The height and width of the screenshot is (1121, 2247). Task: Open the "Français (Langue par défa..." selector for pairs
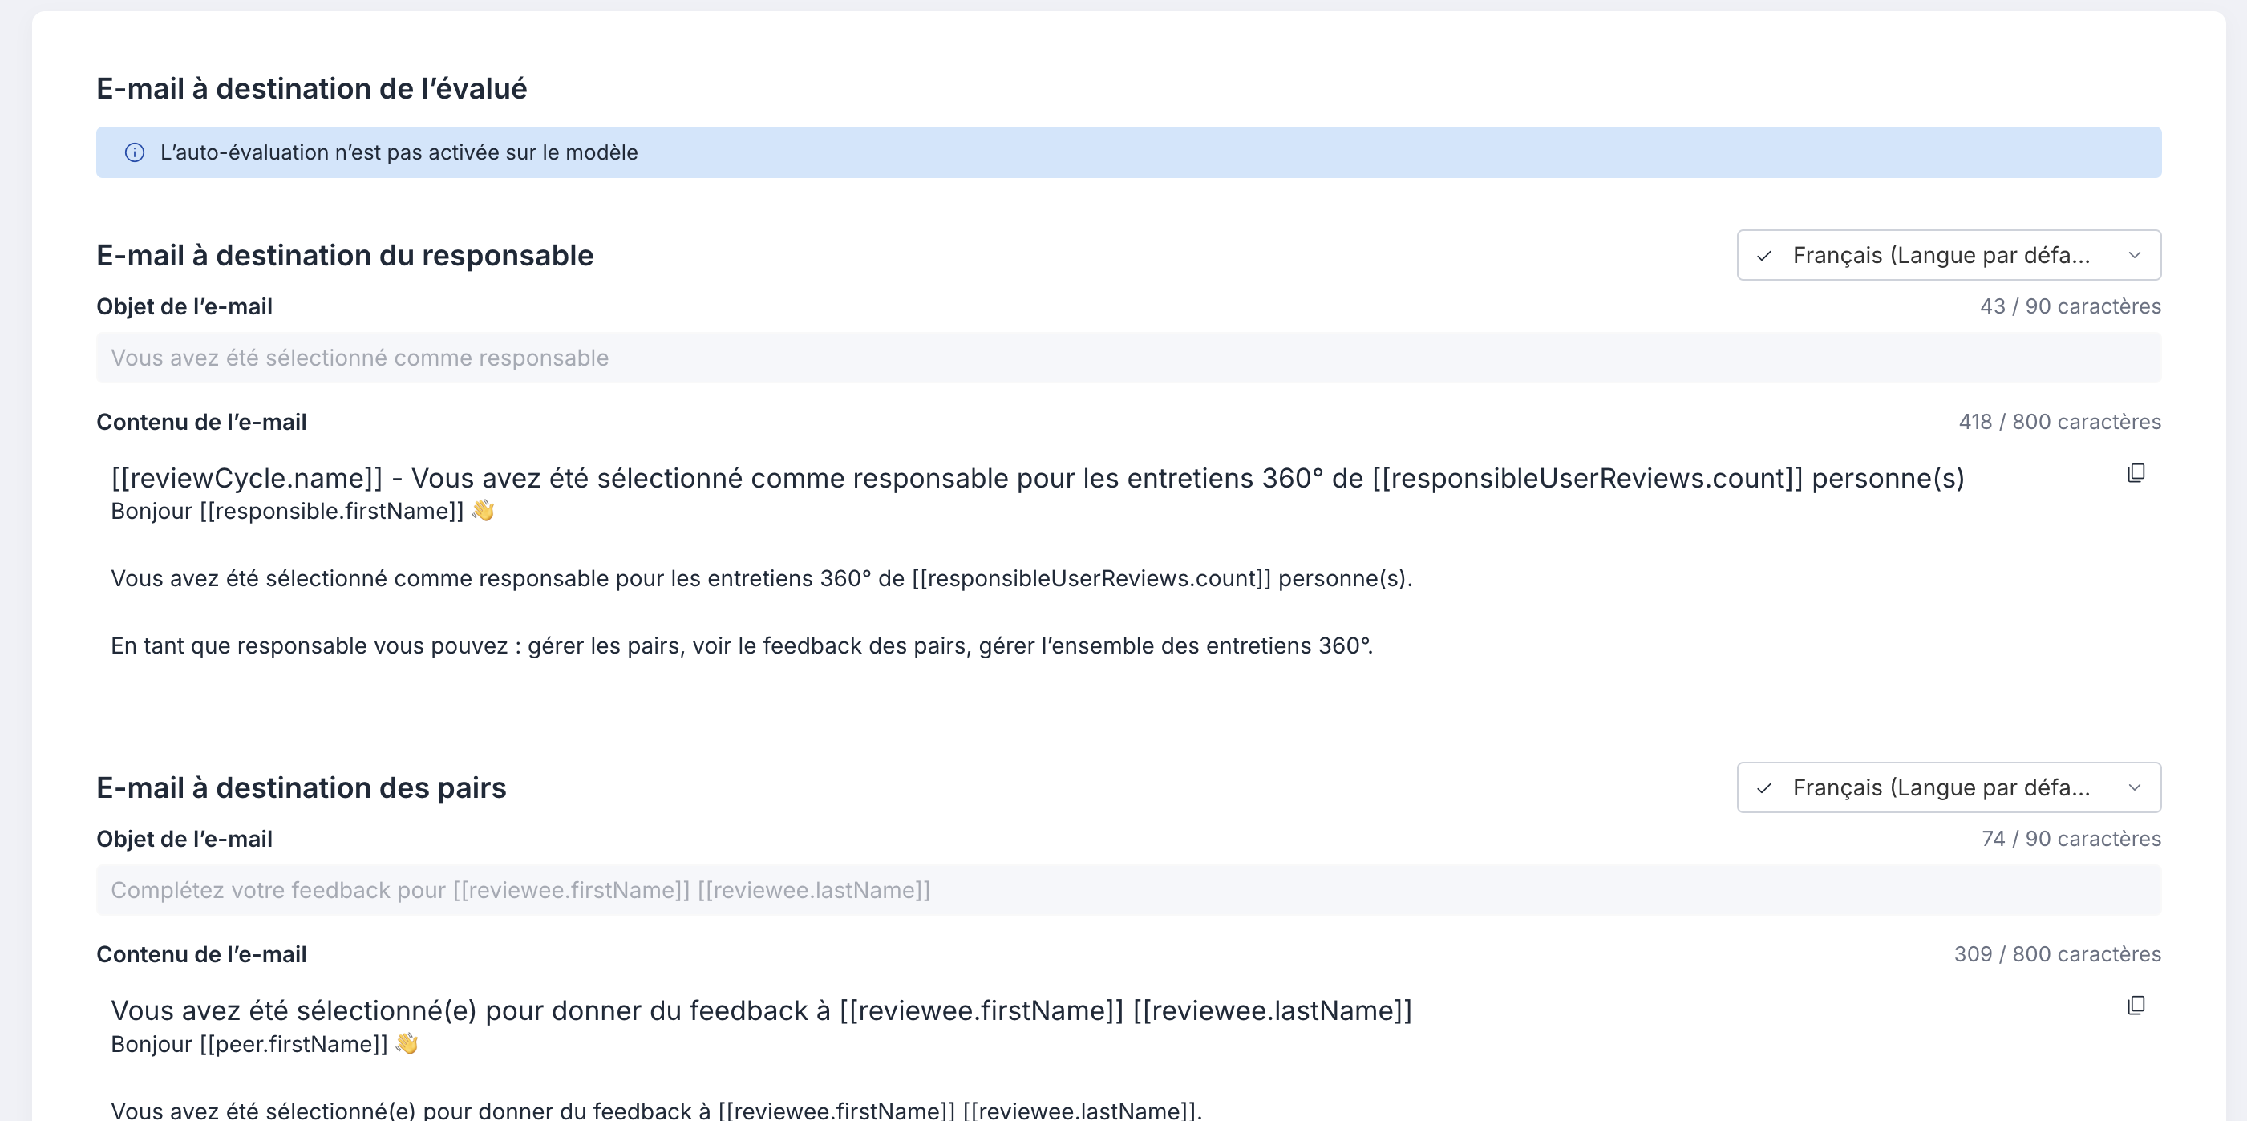1949,787
